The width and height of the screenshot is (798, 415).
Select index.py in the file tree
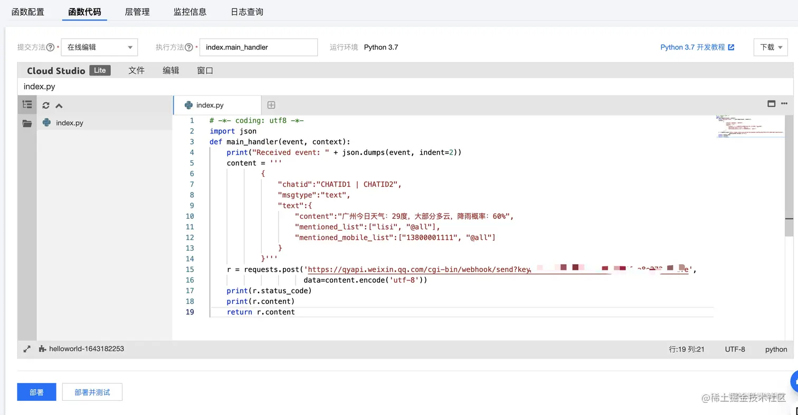pyautogui.click(x=70, y=123)
